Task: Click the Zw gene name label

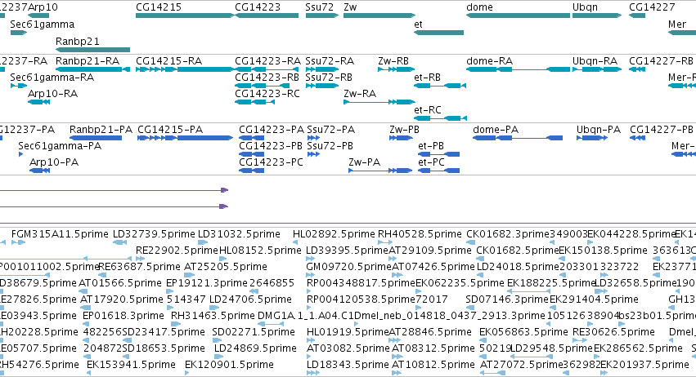Action: click(350, 7)
